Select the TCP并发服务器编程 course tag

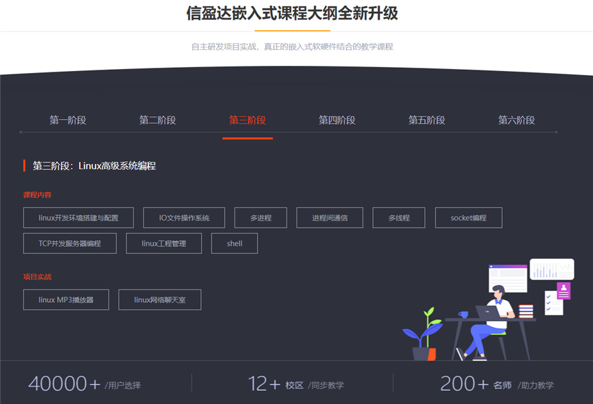point(69,243)
